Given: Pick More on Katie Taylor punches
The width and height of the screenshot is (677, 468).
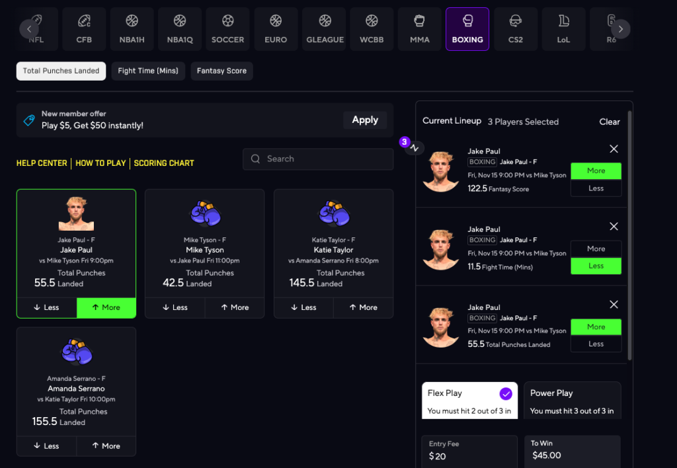Looking at the screenshot, I should point(363,307).
